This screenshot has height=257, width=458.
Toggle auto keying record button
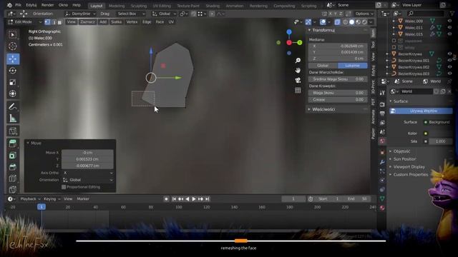166,199
